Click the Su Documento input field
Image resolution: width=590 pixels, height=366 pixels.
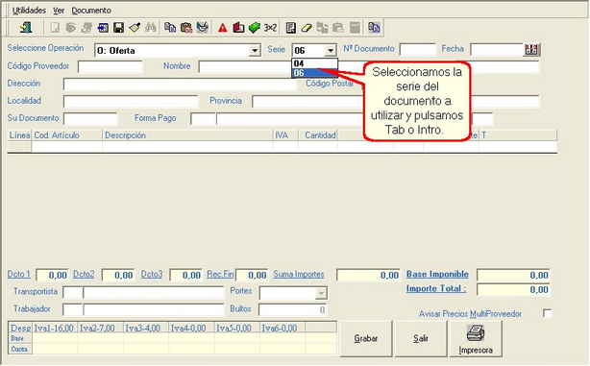coord(90,119)
